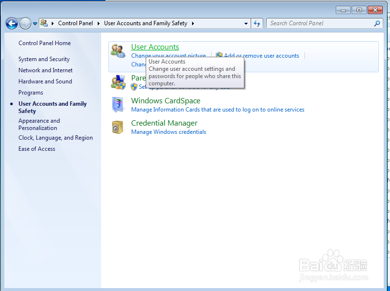390x291 pixels.
Task: Close the Control Panel window
Action: point(375,10)
